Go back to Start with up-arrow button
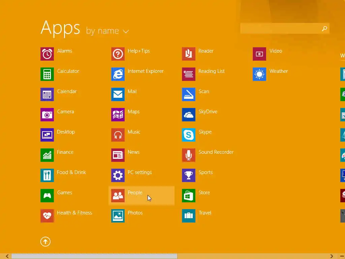Image resolution: width=345 pixels, height=259 pixels. click(45, 241)
